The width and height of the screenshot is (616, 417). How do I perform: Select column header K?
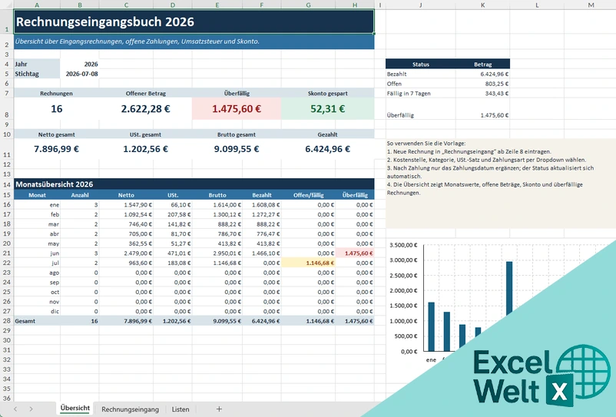pos(483,5)
